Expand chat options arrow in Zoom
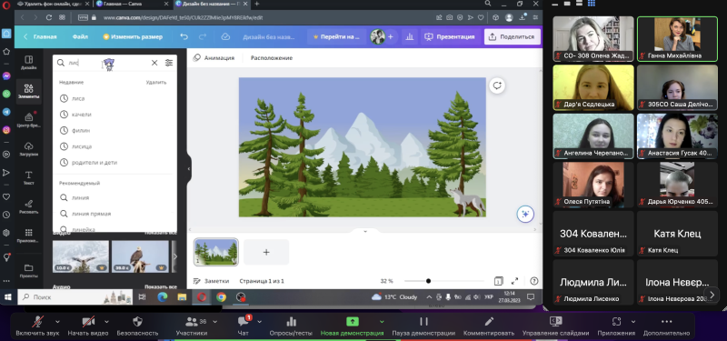 260,321
